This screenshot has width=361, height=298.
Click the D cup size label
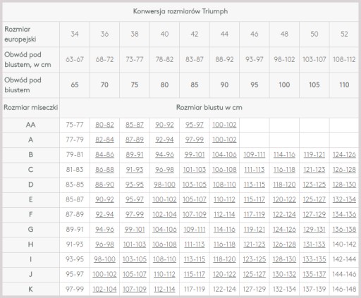[31, 185]
